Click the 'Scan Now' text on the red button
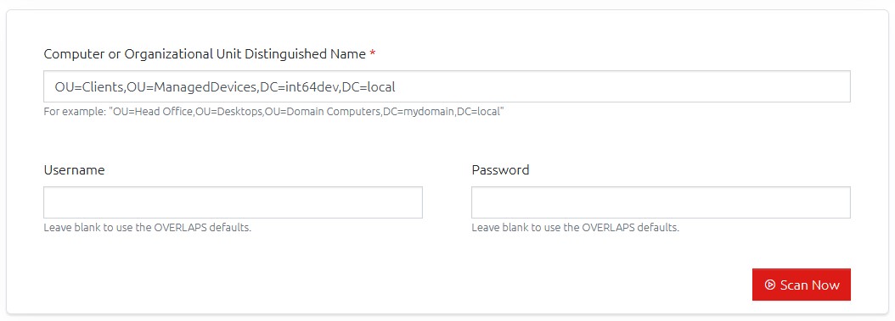The image size is (895, 321). [809, 285]
